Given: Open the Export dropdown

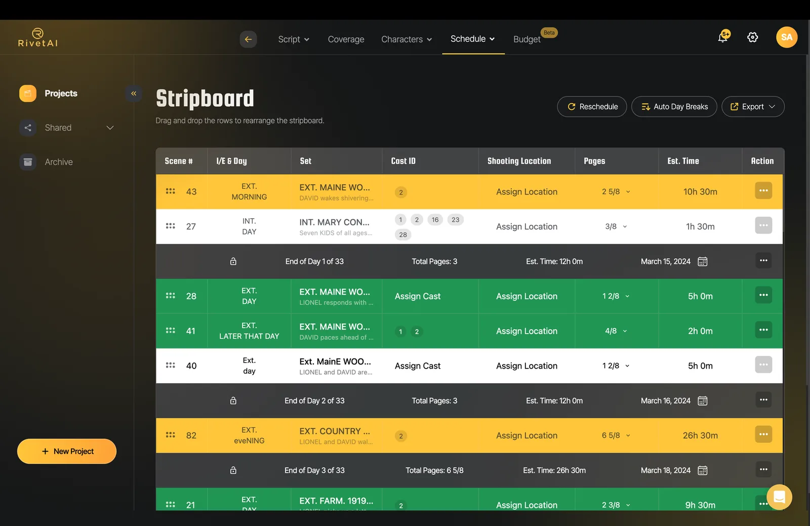Looking at the screenshot, I should [x=753, y=107].
